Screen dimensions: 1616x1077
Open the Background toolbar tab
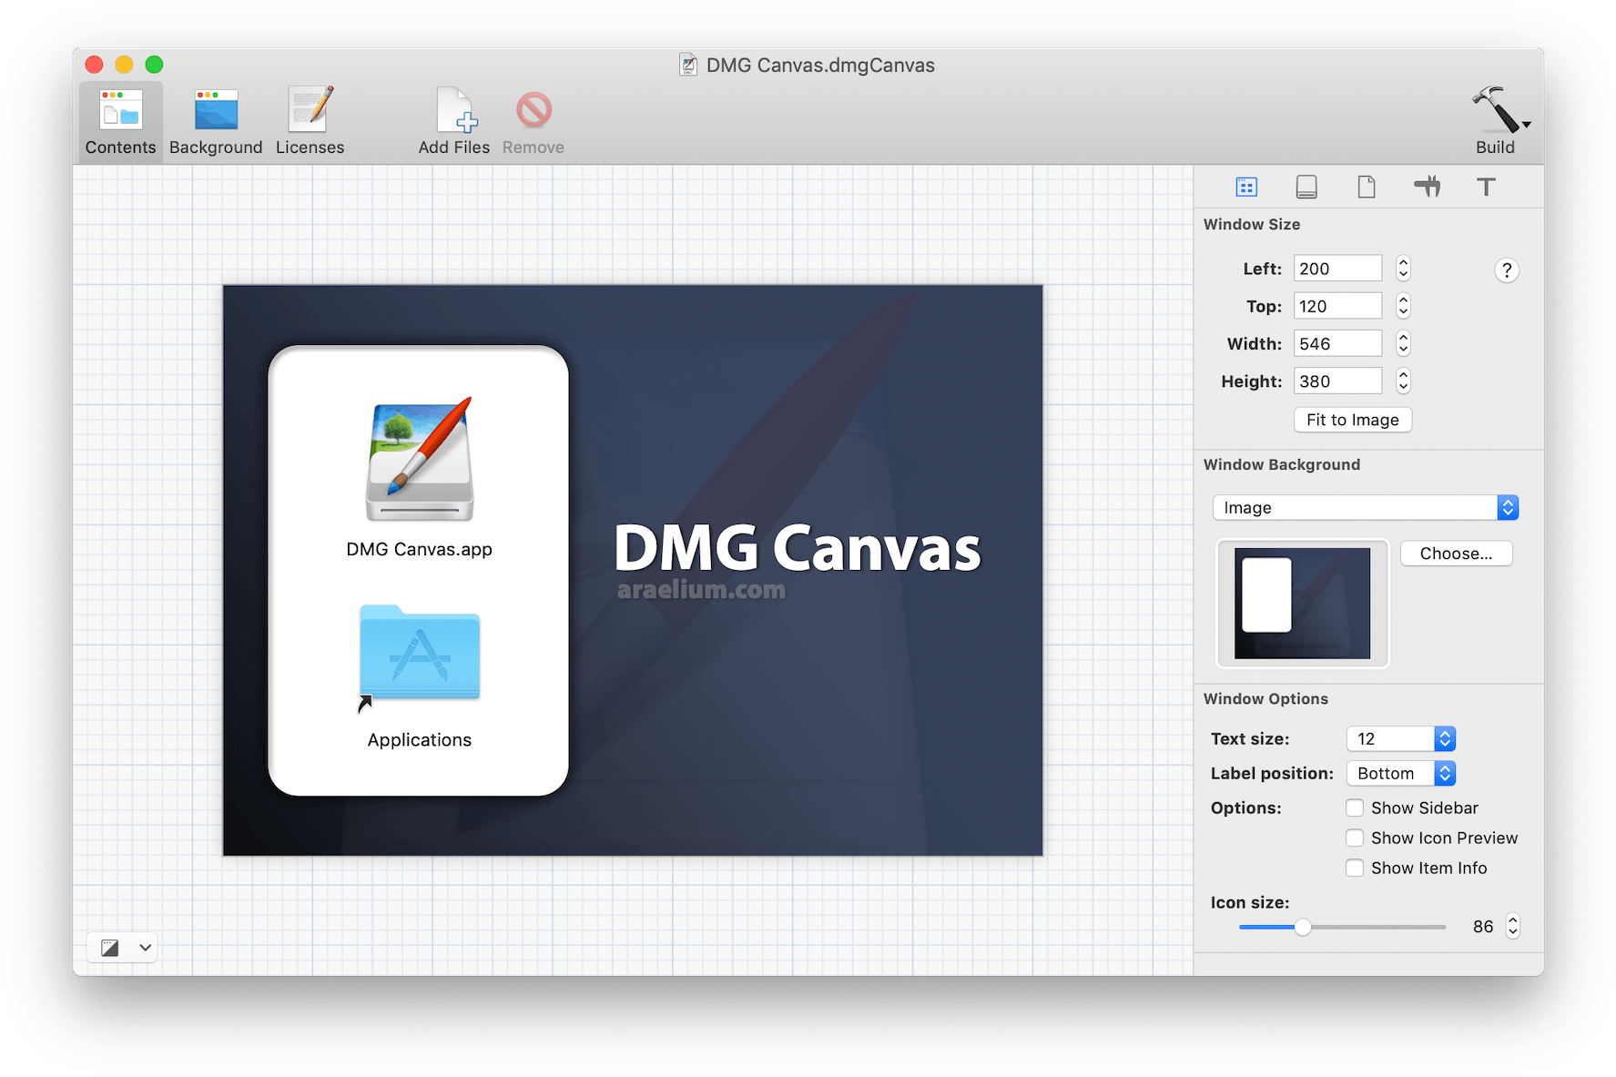pos(216,122)
